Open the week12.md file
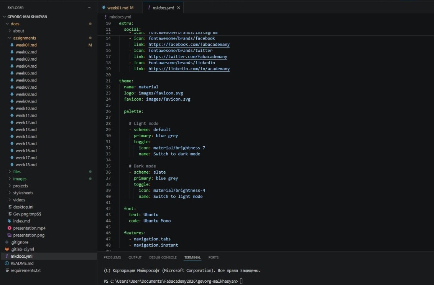This screenshot has height=285, width=434. click(x=26, y=122)
